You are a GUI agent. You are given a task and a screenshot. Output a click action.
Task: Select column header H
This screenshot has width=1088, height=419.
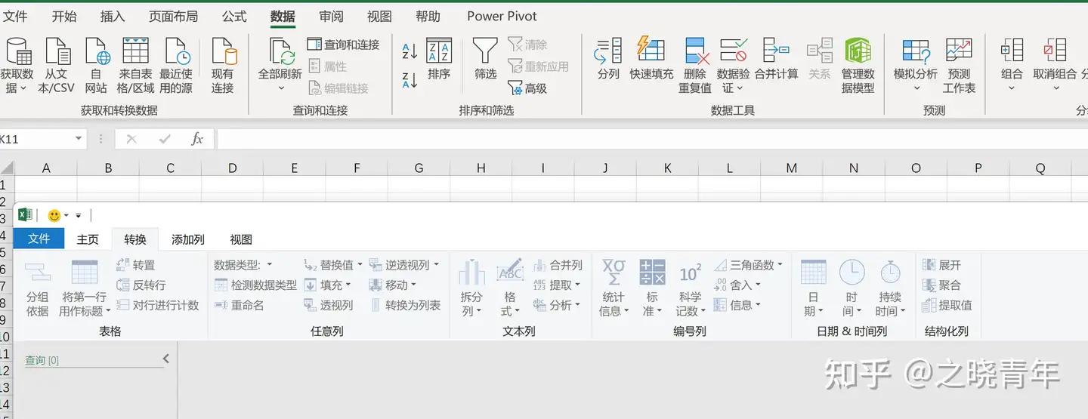coord(481,168)
